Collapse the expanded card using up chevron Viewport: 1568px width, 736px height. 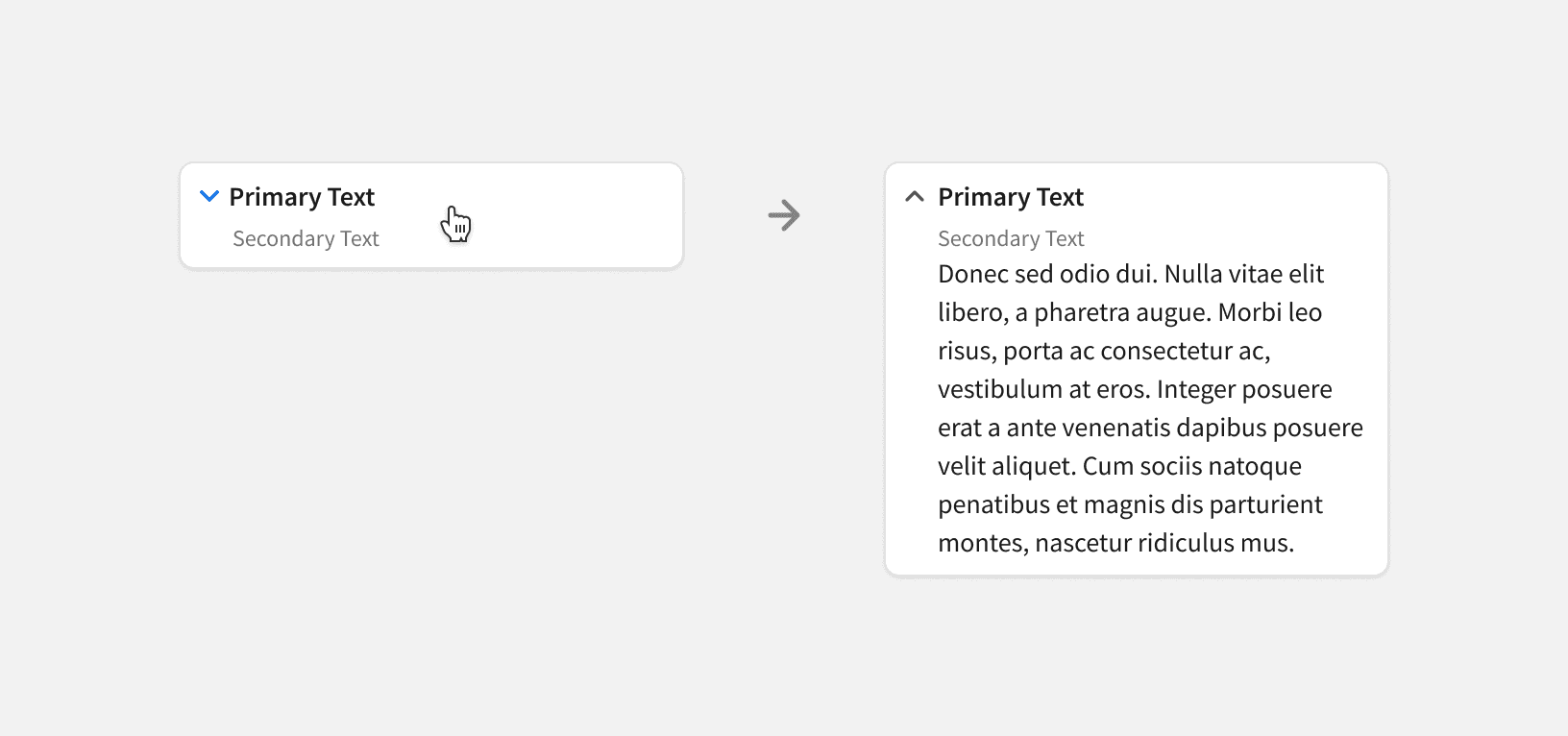pos(915,197)
